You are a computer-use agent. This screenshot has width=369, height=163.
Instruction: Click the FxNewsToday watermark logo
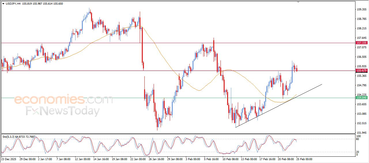pos(63,111)
